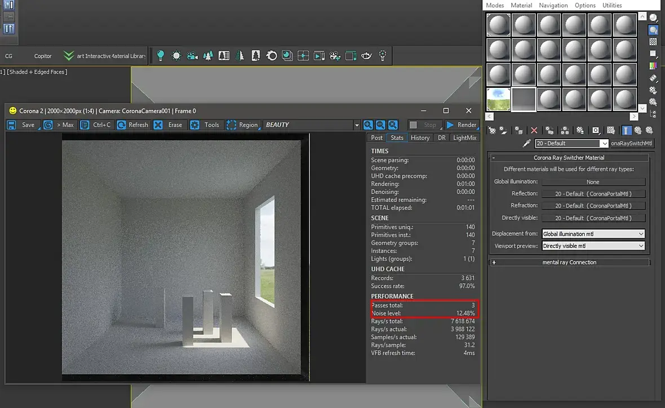This screenshot has height=408, width=665.
Task: Click the Corona Camera toolbar icon
Action: [192, 56]
